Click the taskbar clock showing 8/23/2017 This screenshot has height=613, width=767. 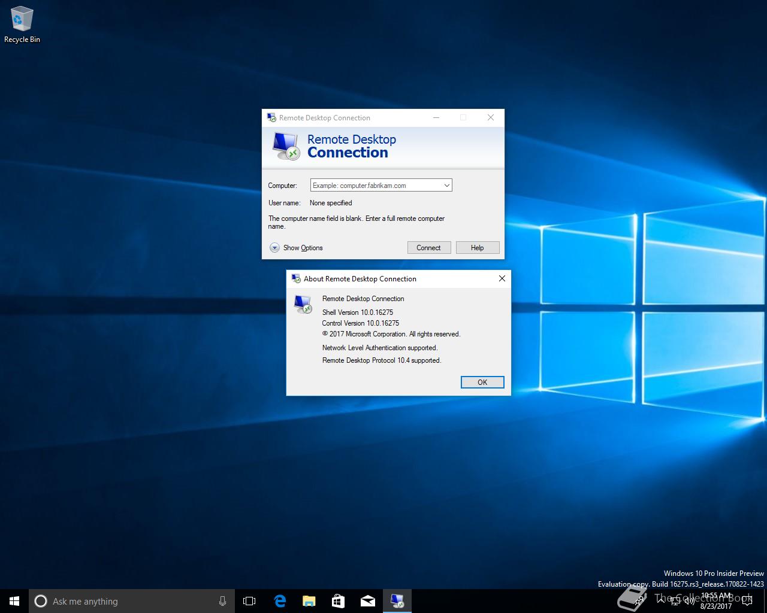tap(716, 601)
